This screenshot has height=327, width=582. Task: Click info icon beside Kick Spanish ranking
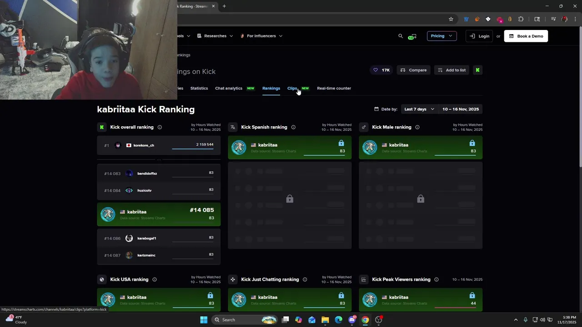click(x=293, y=127)
